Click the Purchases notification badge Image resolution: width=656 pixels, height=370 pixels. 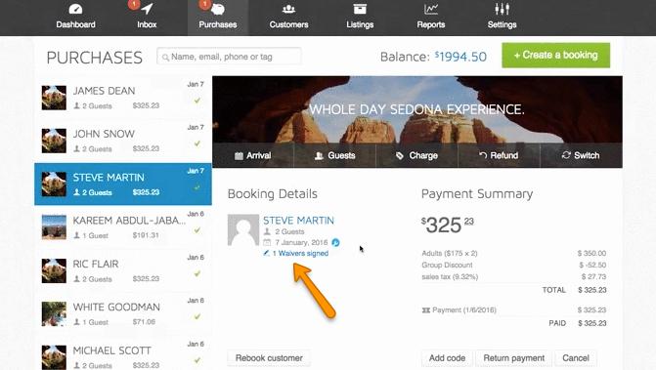[x=204, y=4]
